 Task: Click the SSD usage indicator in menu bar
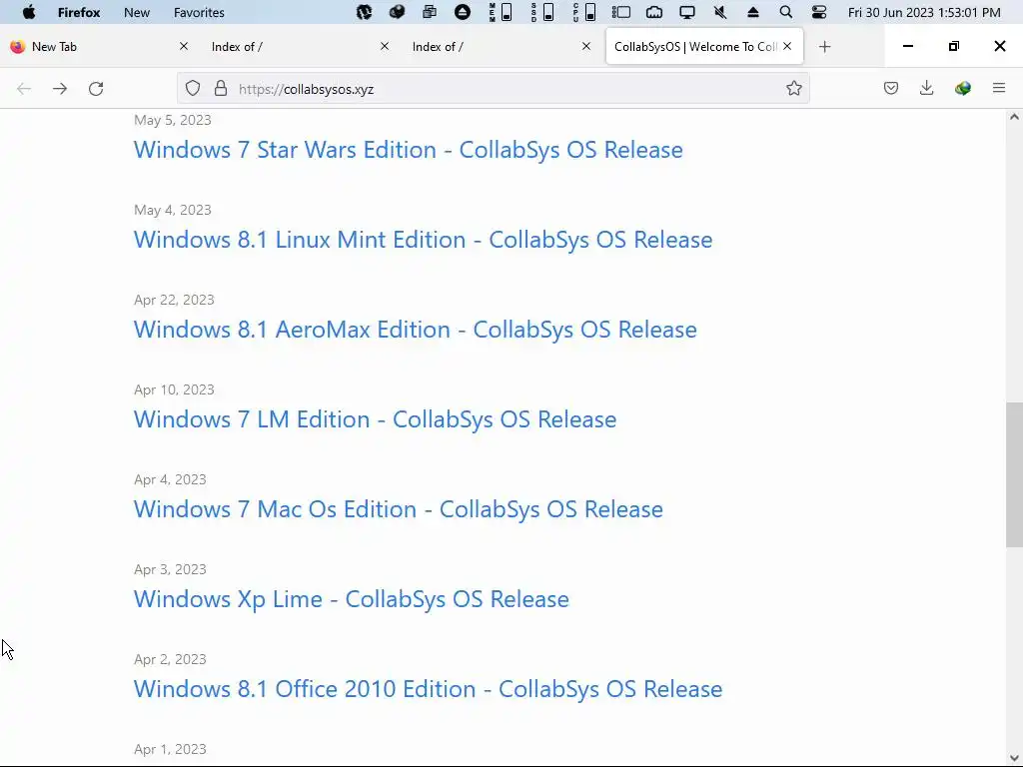coord(542,12)
